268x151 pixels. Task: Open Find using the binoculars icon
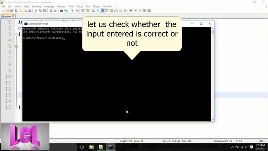(x=62, y=11)
